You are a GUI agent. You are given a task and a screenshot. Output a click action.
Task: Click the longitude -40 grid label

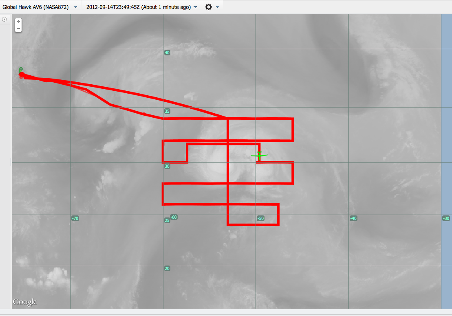point(353,218)
